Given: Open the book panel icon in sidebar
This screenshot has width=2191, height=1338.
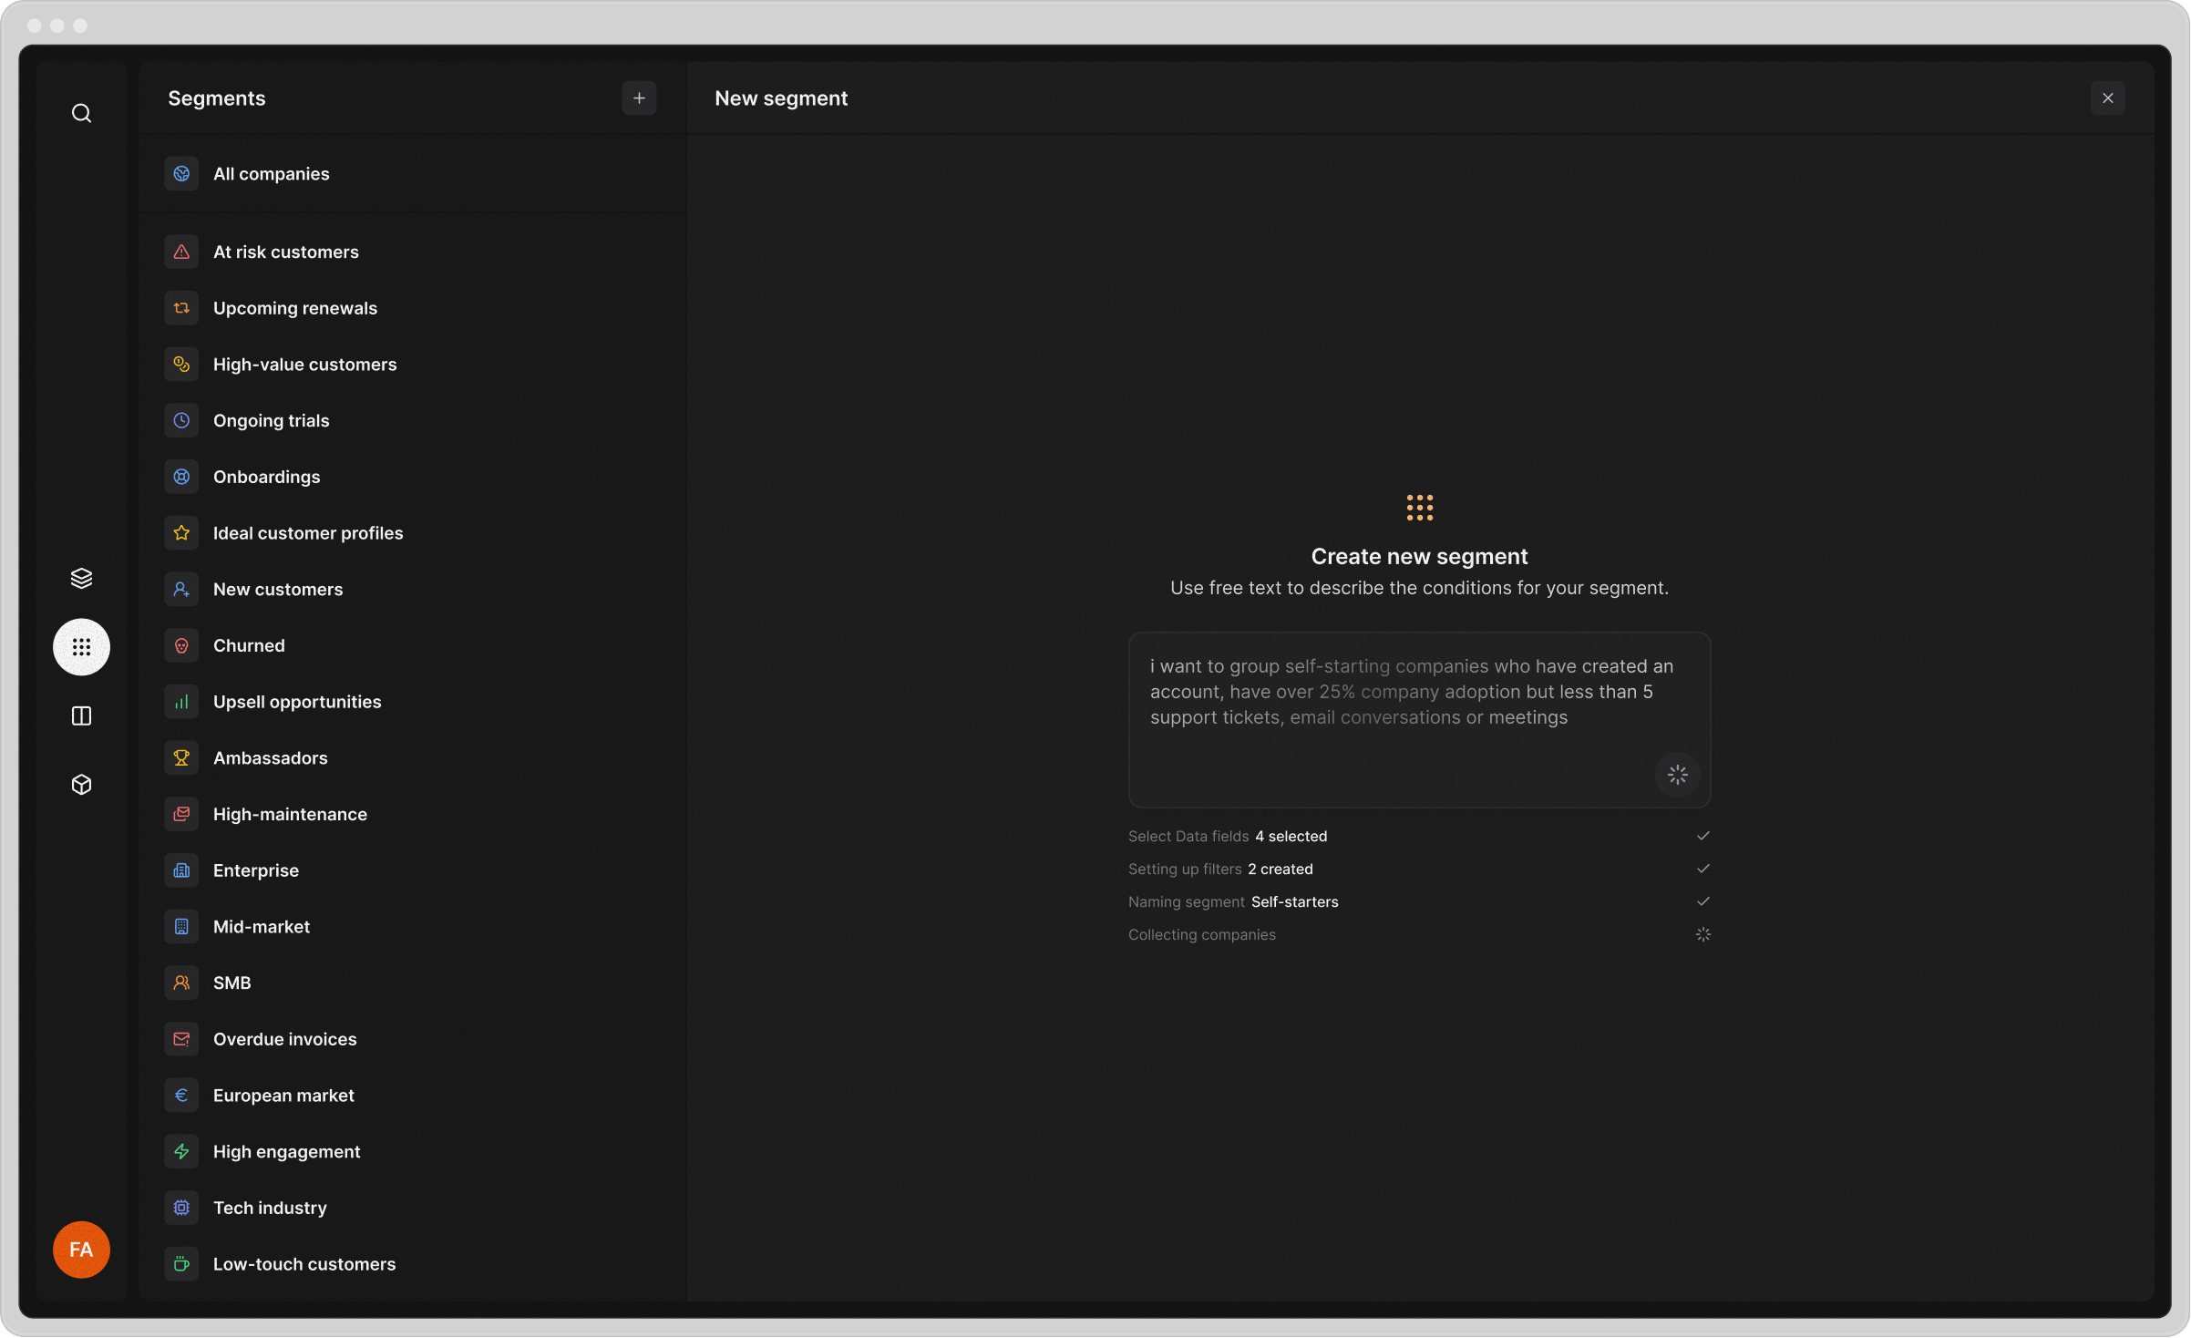Looking at the screenshot, I should click(x=81, y=716).
